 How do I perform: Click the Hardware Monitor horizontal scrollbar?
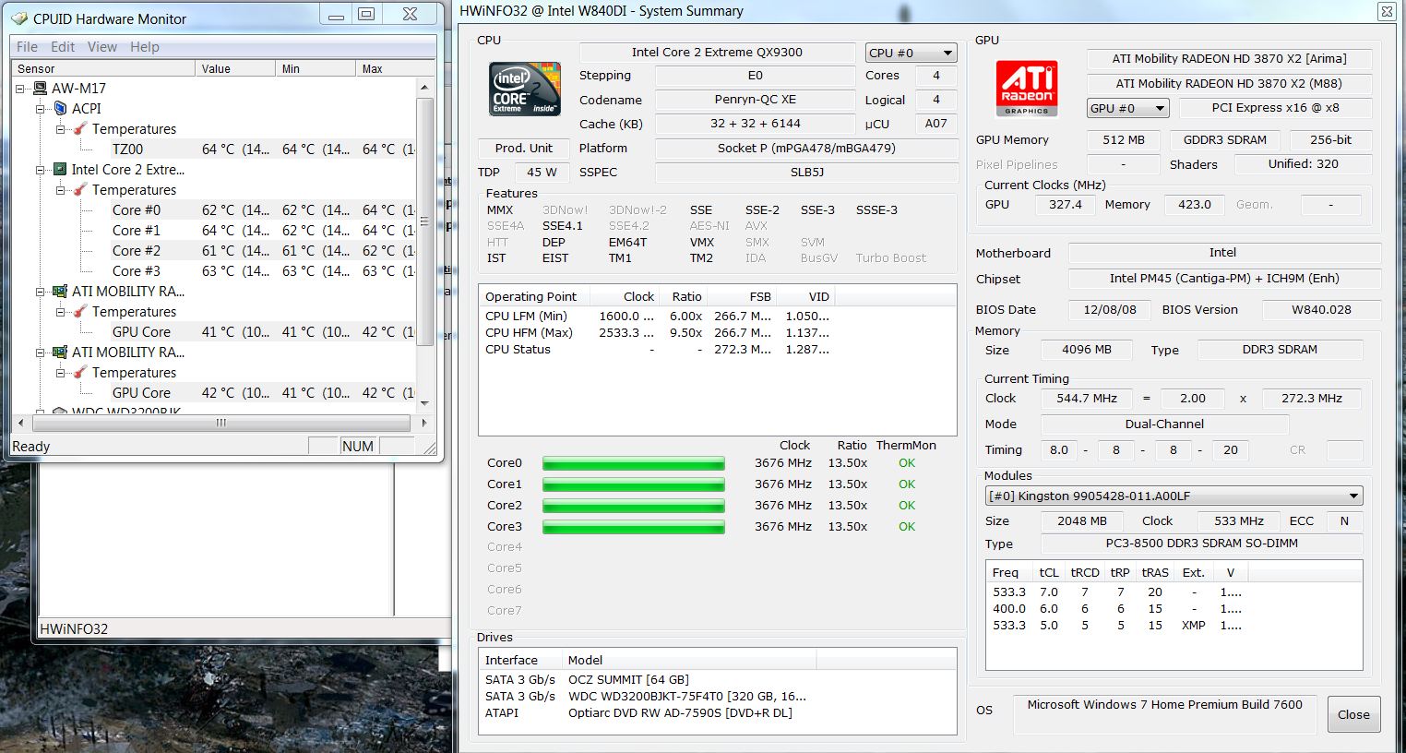pos(221,423)
